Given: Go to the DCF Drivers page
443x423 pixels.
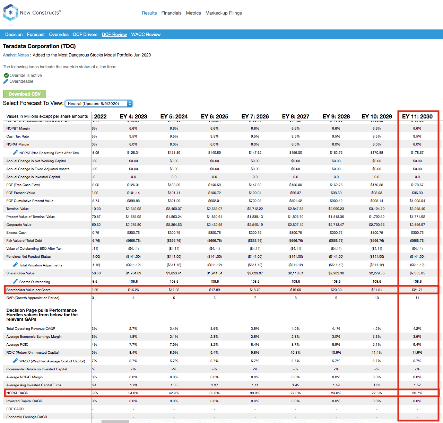Looking at the screenshot, I should pos(85,34).
